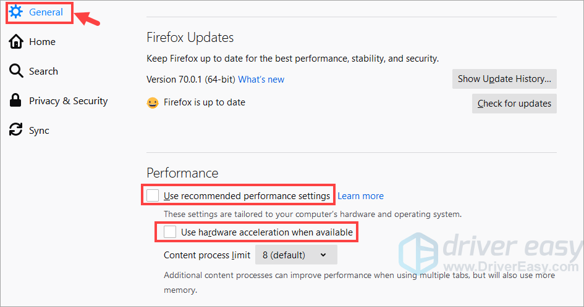This screenshot has width=584, height=307.
Task: Open the Sync text label
Action: [x=39, y=130]
